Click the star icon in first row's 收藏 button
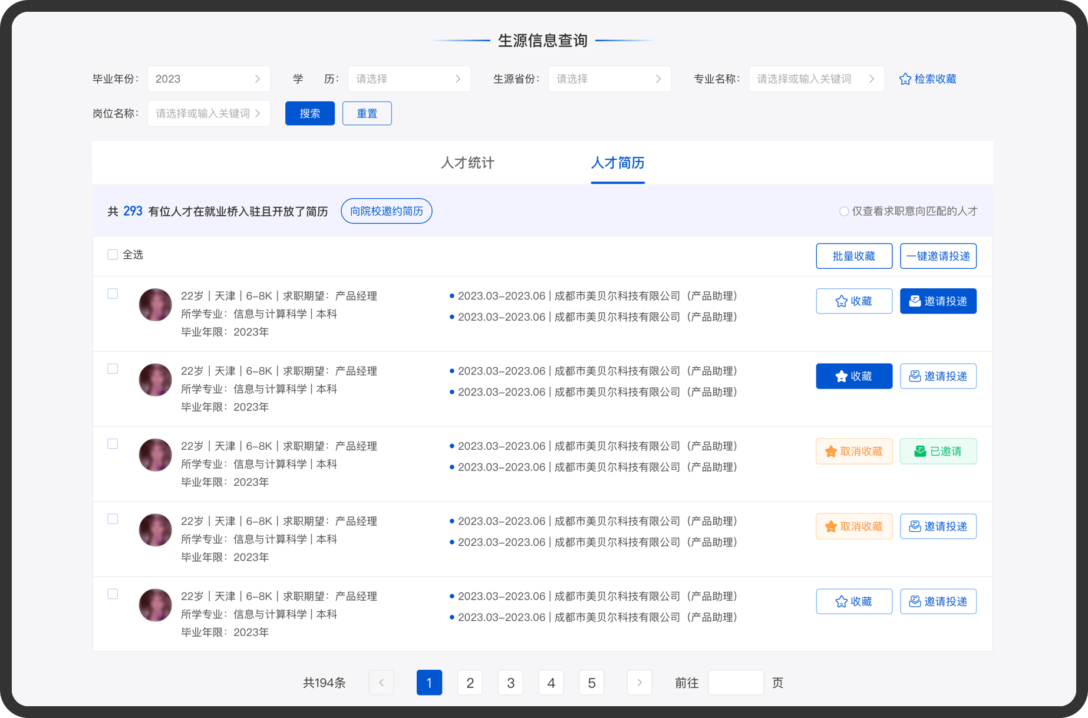 click(841, 301)
